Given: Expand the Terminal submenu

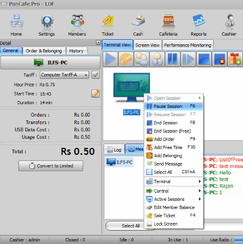Looking at the screenshot, I should [x=174, y=181].
